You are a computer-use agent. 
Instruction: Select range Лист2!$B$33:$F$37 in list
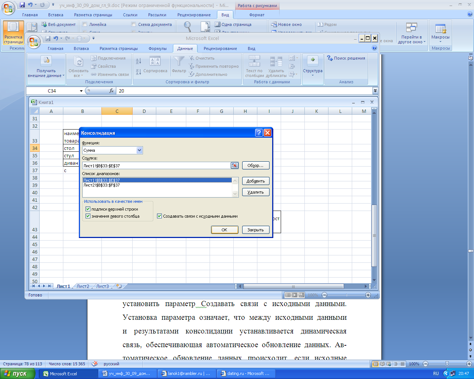(x=157, y=185)
